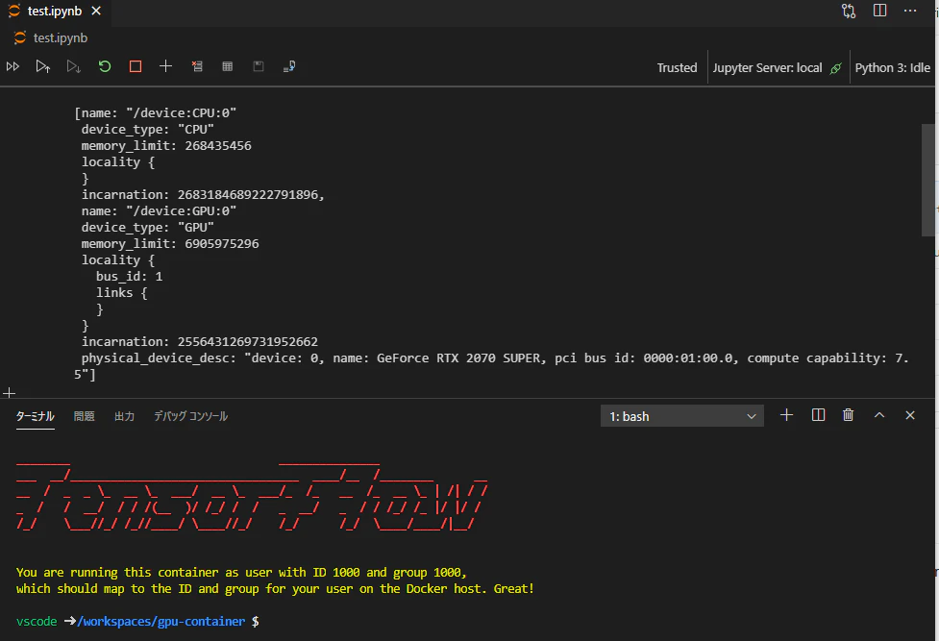This screenshot has height=641, width=939.
Task: Restart the Jupyter kernel
Action: pyautogui.click(x=105, y=66)
